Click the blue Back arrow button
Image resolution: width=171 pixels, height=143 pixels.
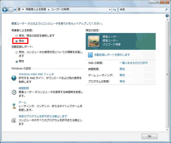point(5,10)
